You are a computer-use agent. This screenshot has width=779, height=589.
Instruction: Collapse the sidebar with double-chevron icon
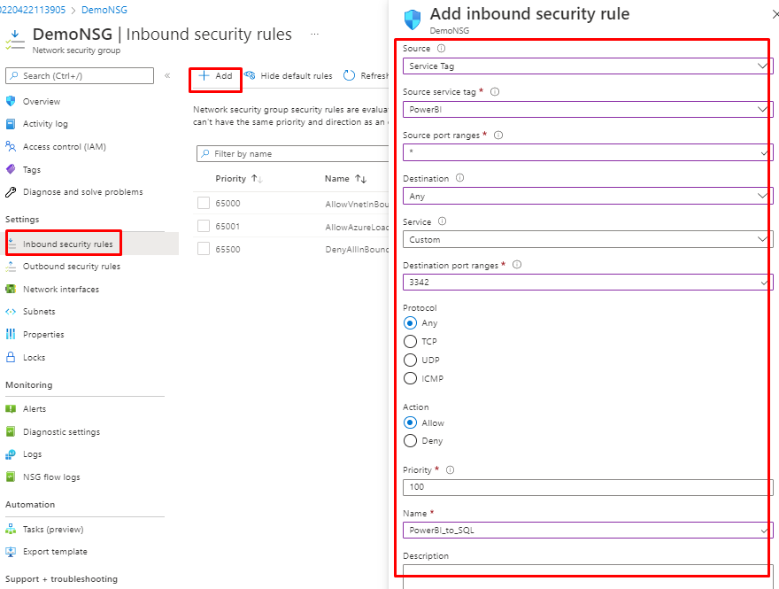(x=167, y=76)
